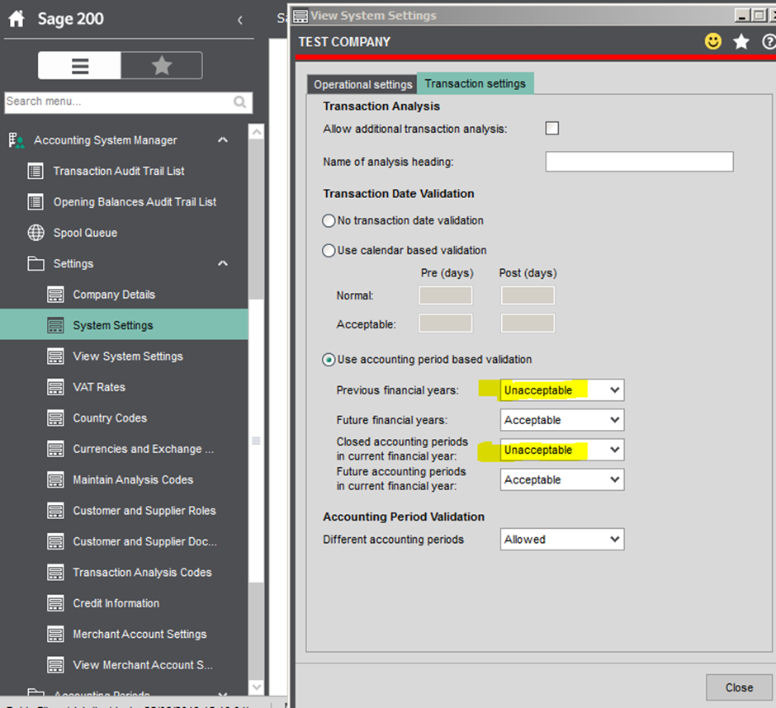Collapse the navigation pane with the left chevron
Image resolution: width=776 pixels, height=708 pixels.
tap(240, 20)
